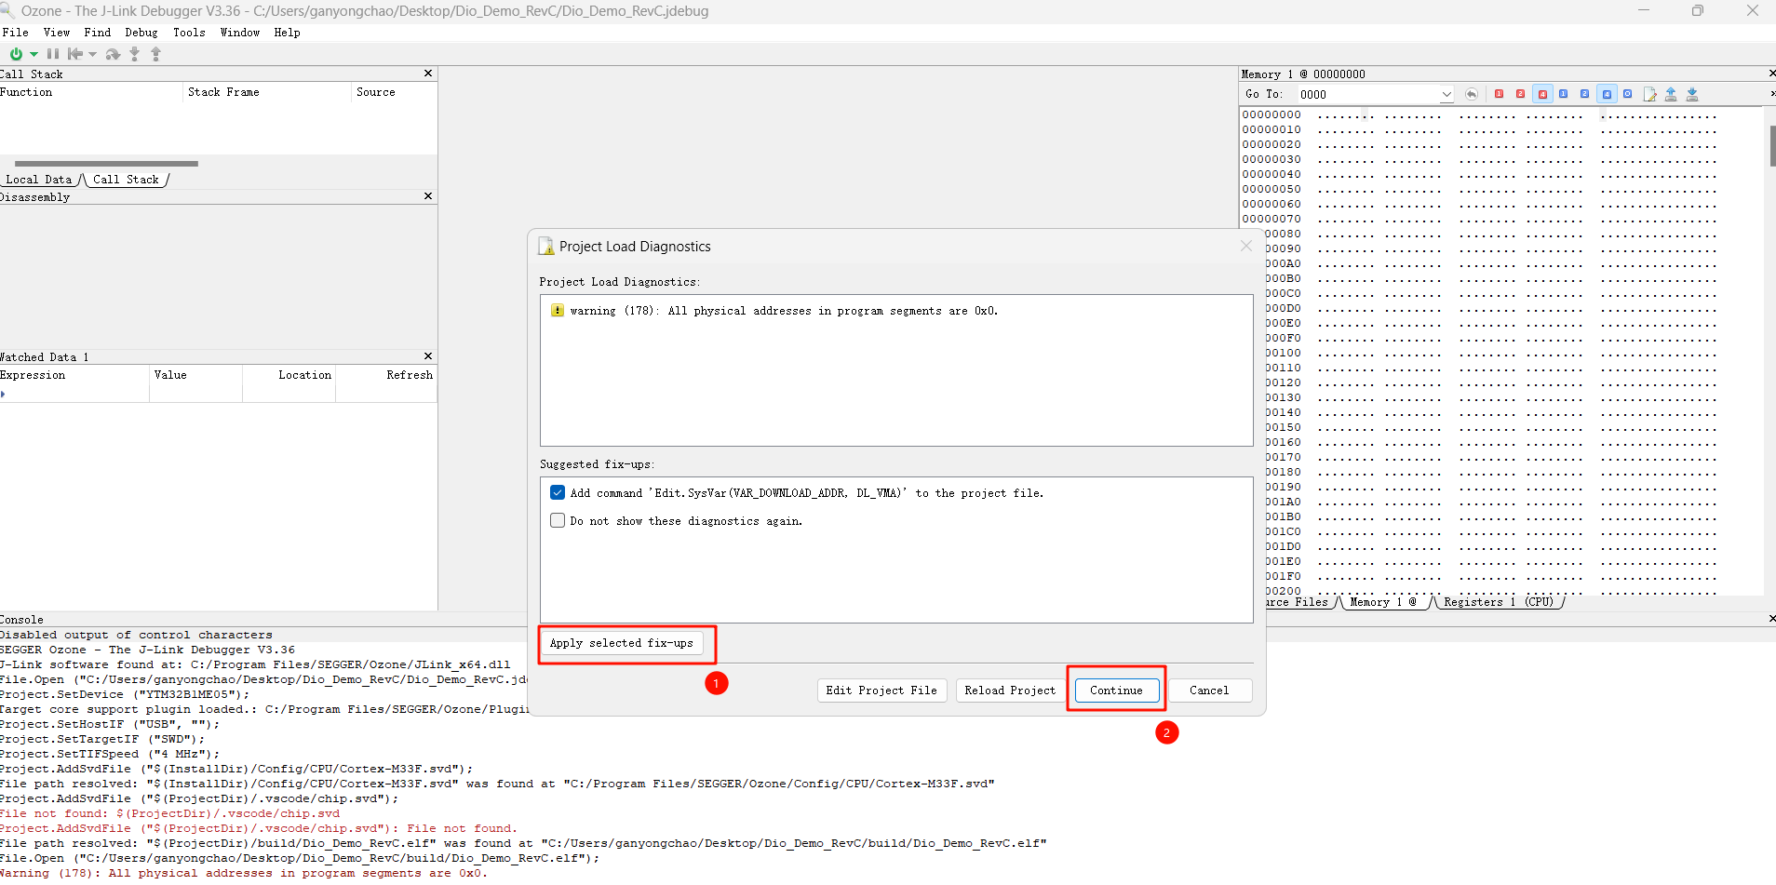Click the green power debug session icon
This screenshot has height=885, width=1776.
point(16,54)
